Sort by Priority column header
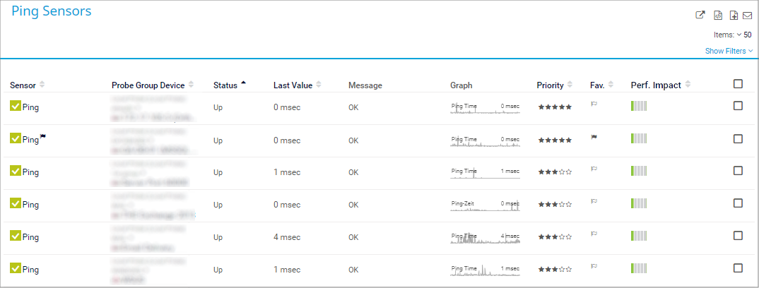759x288 pixels. pyautogui.click(x=550, y=85)
